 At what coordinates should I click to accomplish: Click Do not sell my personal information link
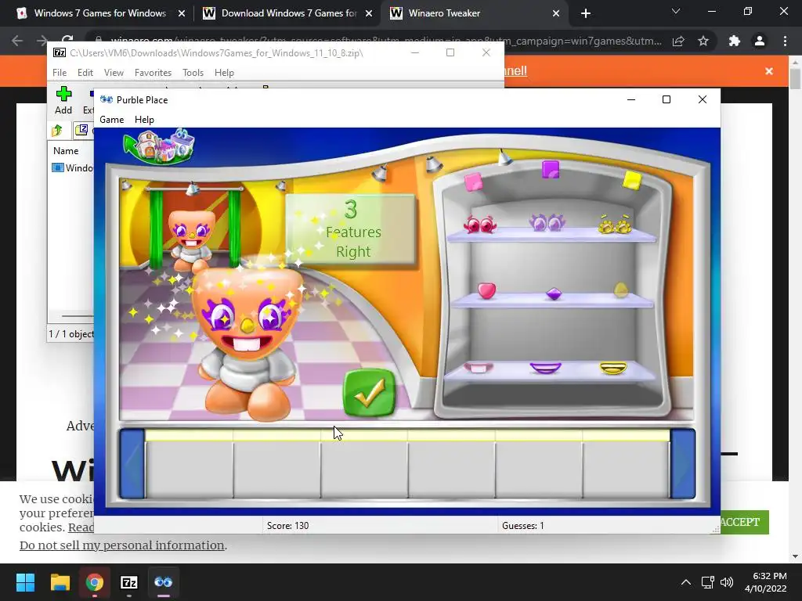[121, 545]
